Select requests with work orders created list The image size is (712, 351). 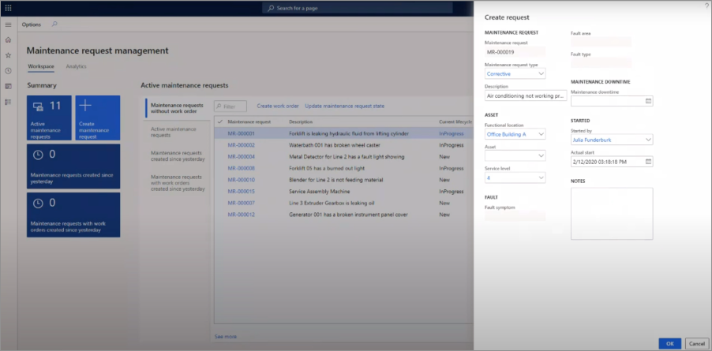[178, 183]
